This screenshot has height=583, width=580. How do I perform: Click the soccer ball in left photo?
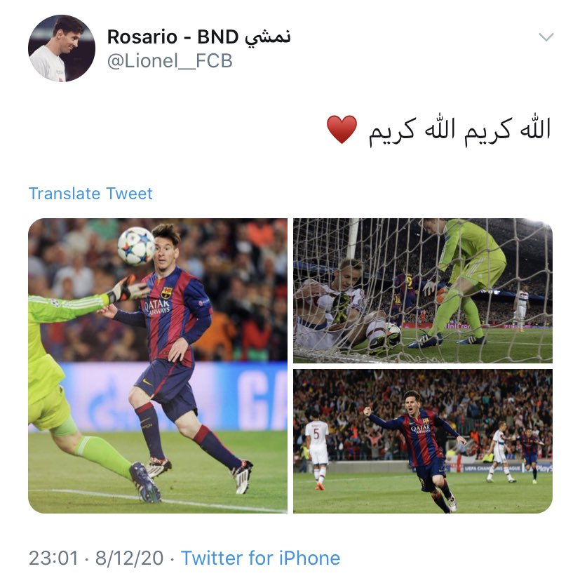pos(136,246)
